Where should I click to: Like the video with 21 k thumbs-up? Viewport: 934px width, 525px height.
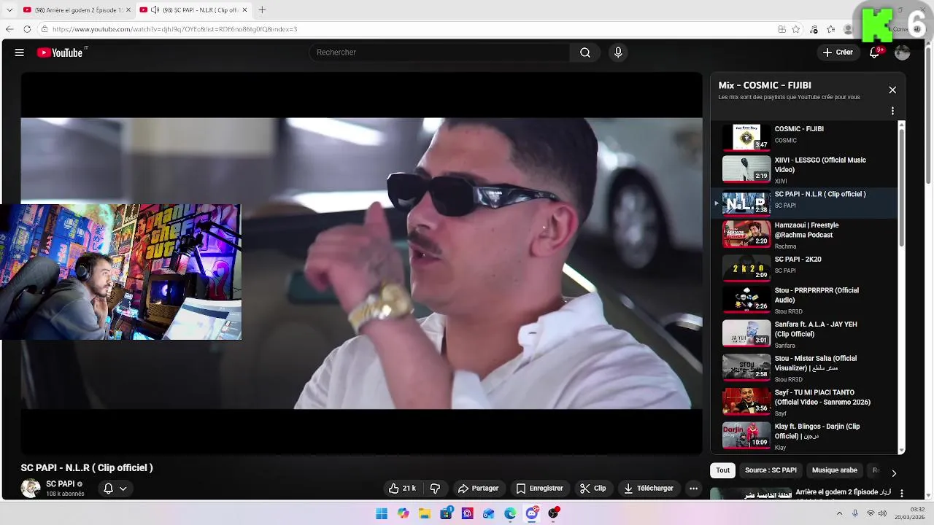pyautogui.click(x=402, y=489)
